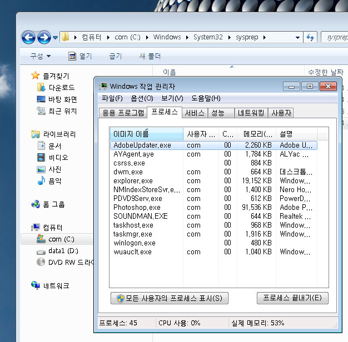The height and width of the screenshot is (342, 348).
Task: Select the NMIndexStoreSvr process row
Action: 213,189
